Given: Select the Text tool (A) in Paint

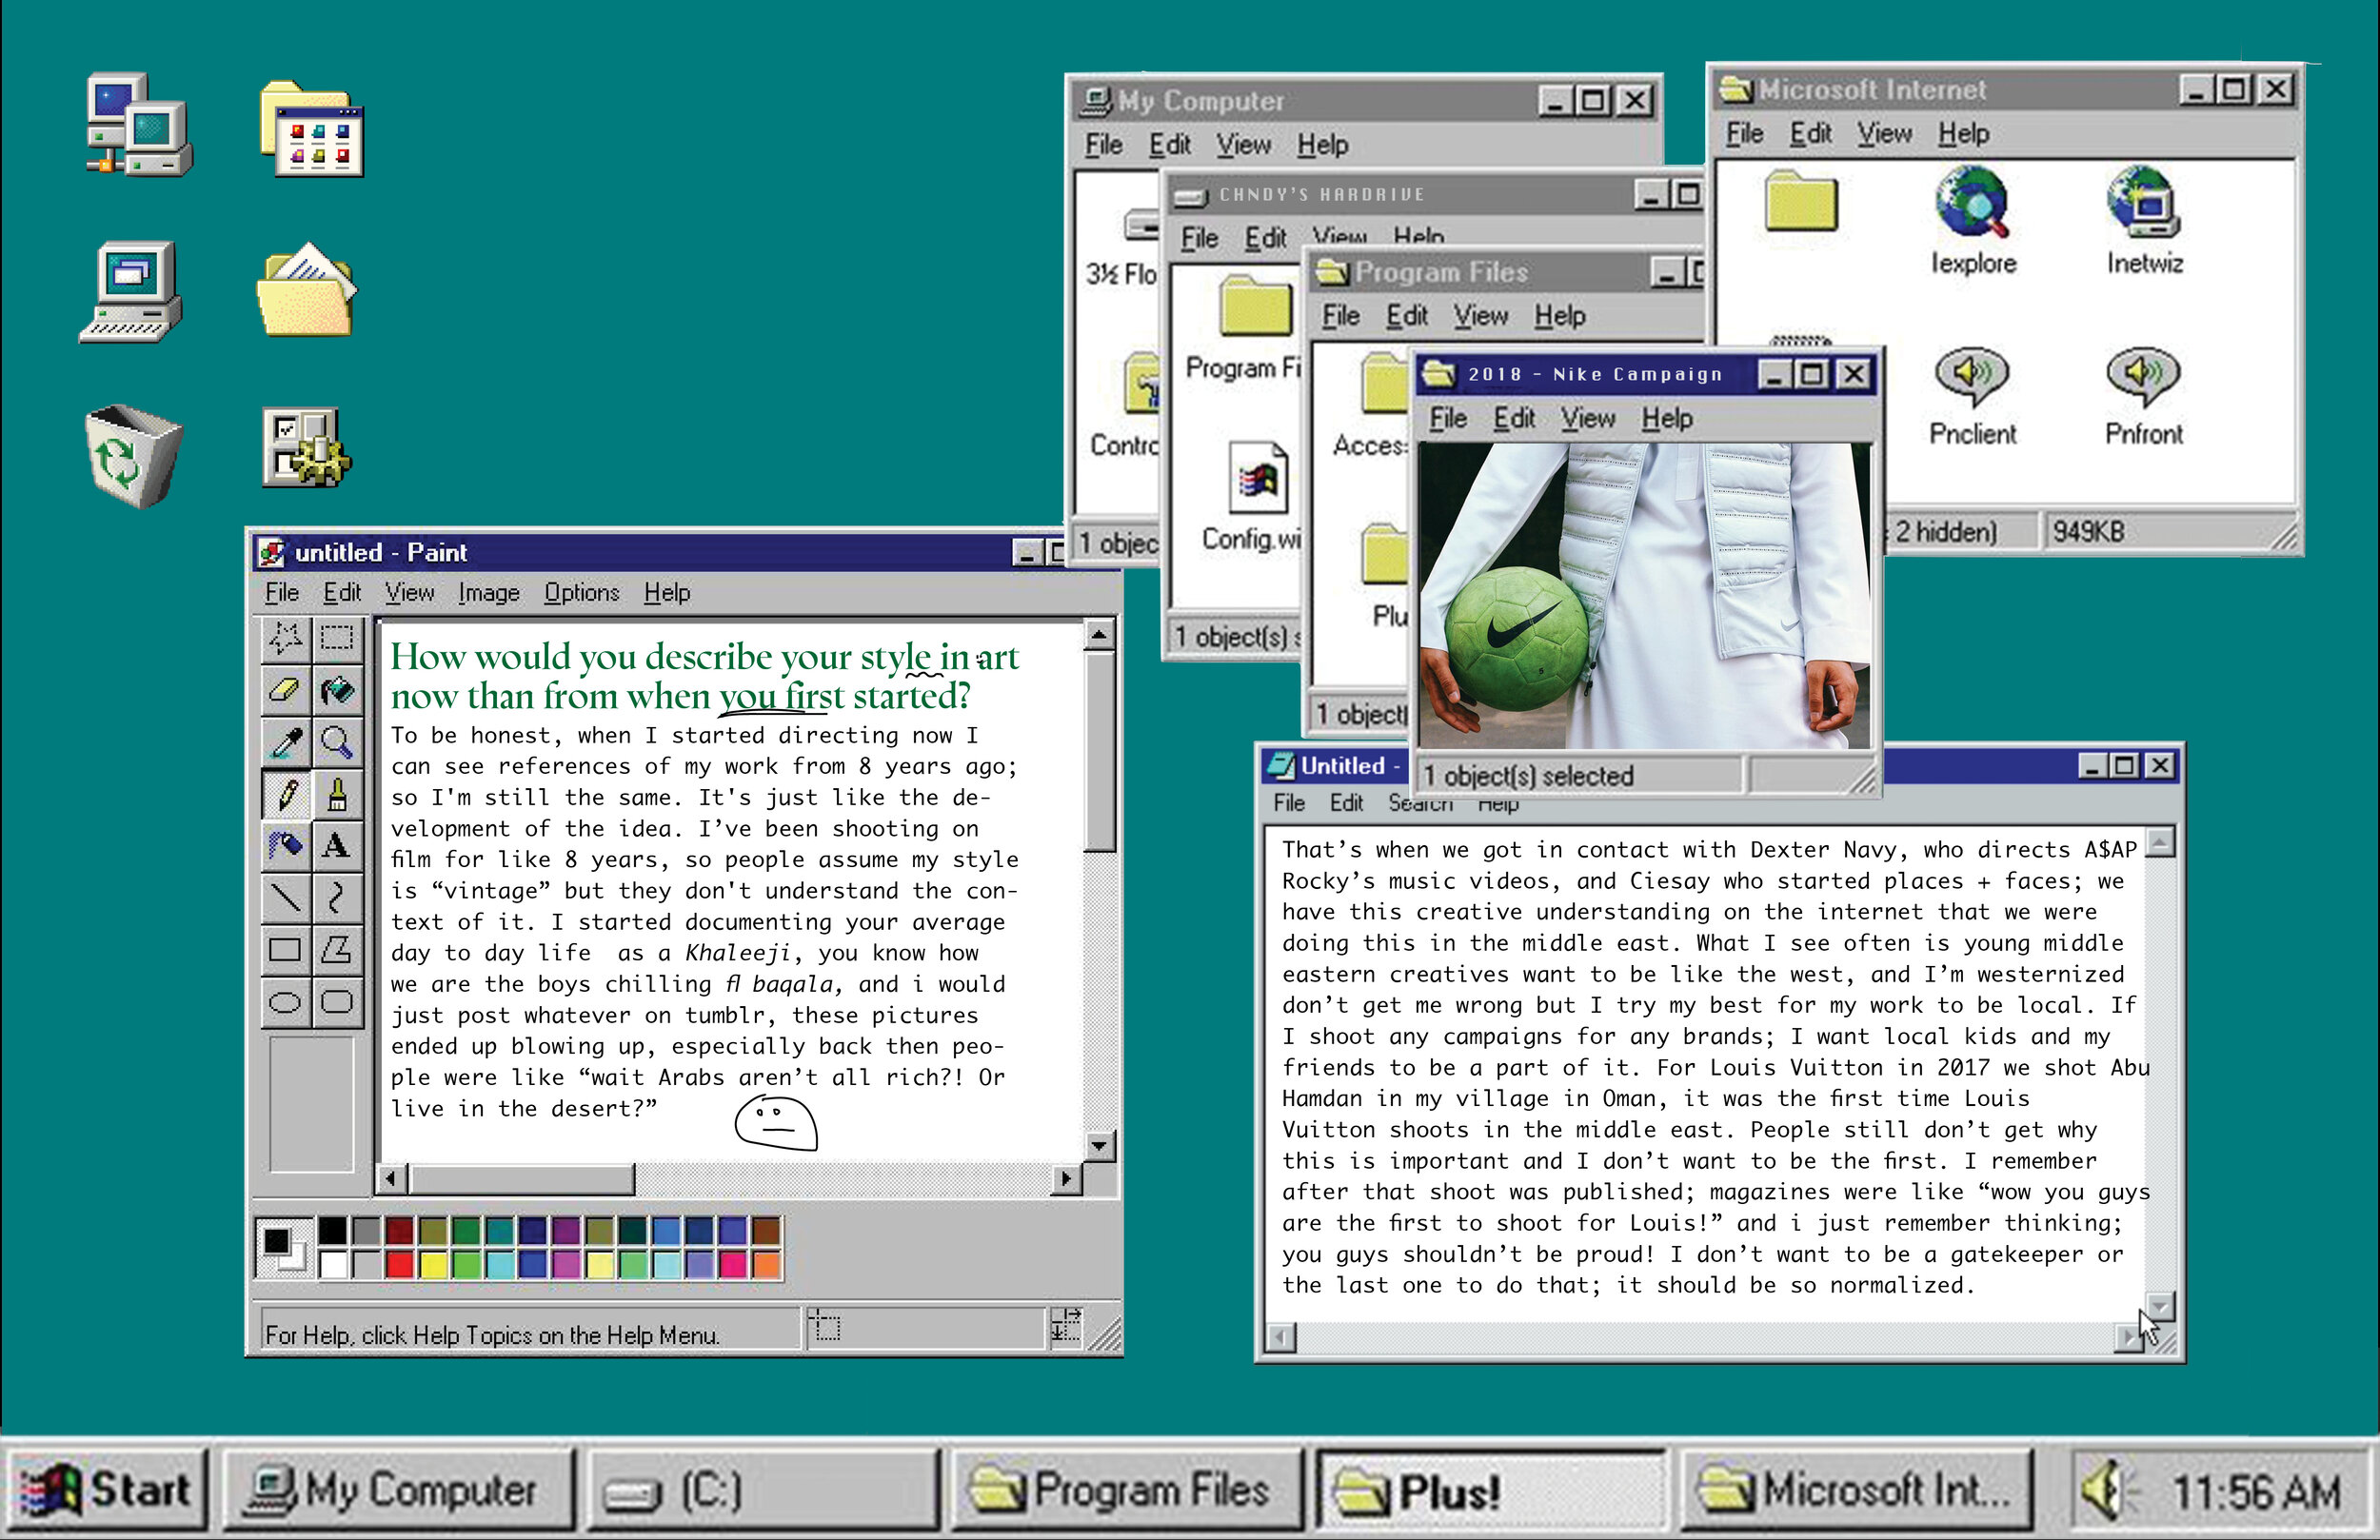Looking at the screenshot, I should click(337, 846).
